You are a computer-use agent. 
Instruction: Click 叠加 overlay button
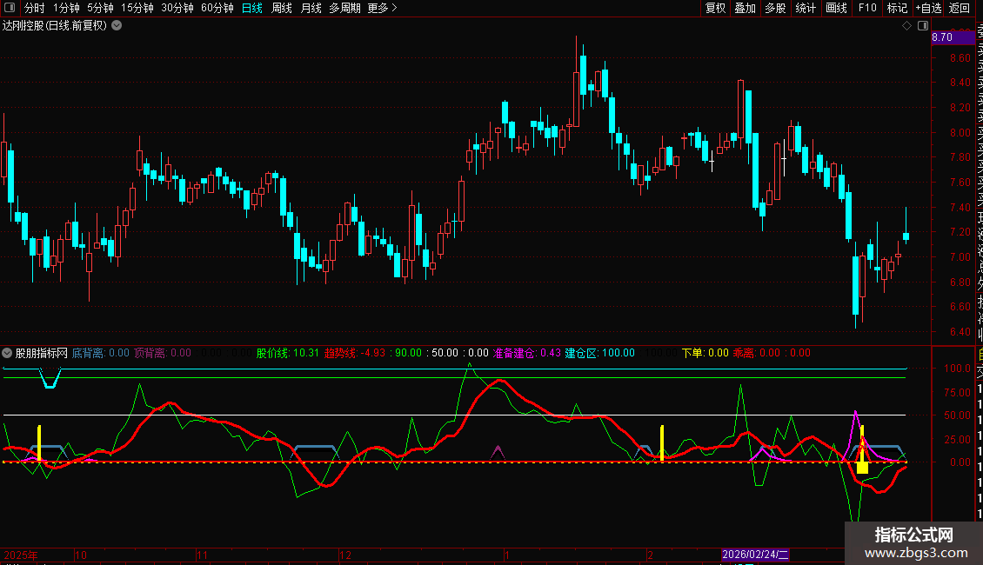(746, 8)
